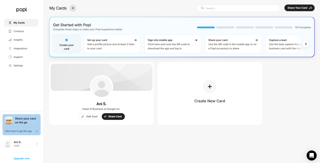
Task: Click arrow on Sign into mobile app
Action: (196, 40)
